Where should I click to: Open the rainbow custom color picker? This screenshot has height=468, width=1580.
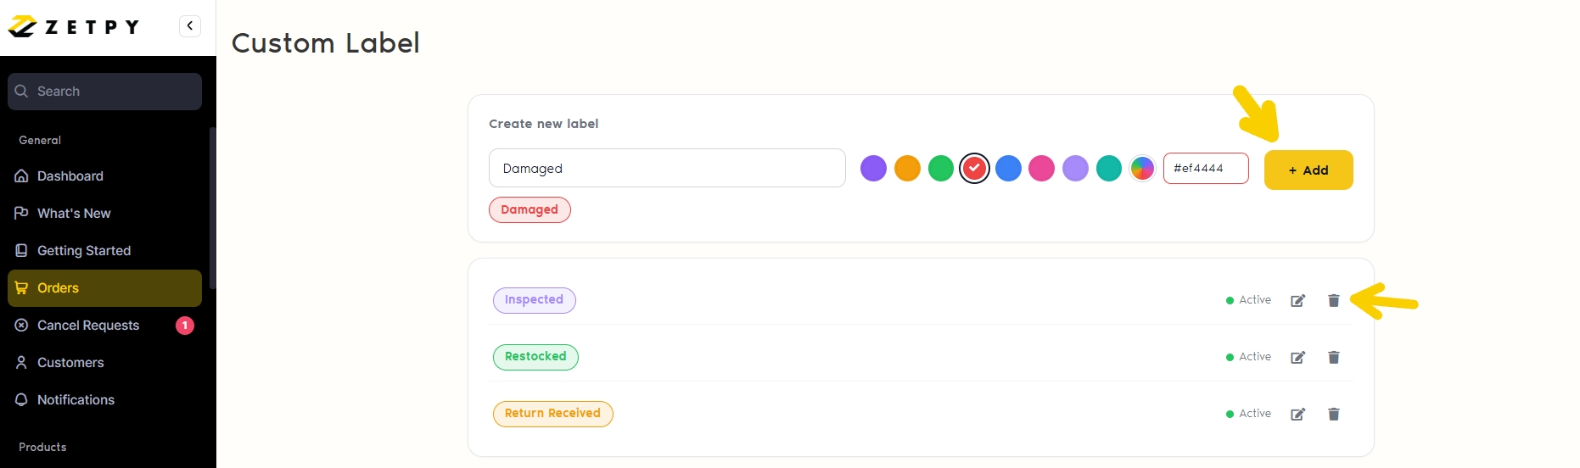(x=1142, y=169)
